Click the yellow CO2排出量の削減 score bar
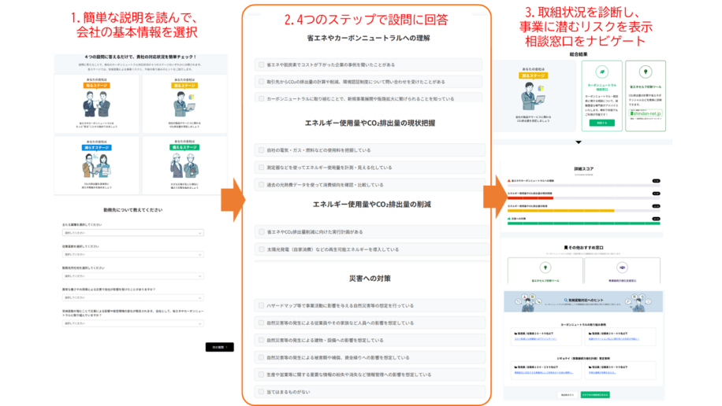The width and height of the screenshot is (722, 406). pyautogui.click(x=561, y=211)
